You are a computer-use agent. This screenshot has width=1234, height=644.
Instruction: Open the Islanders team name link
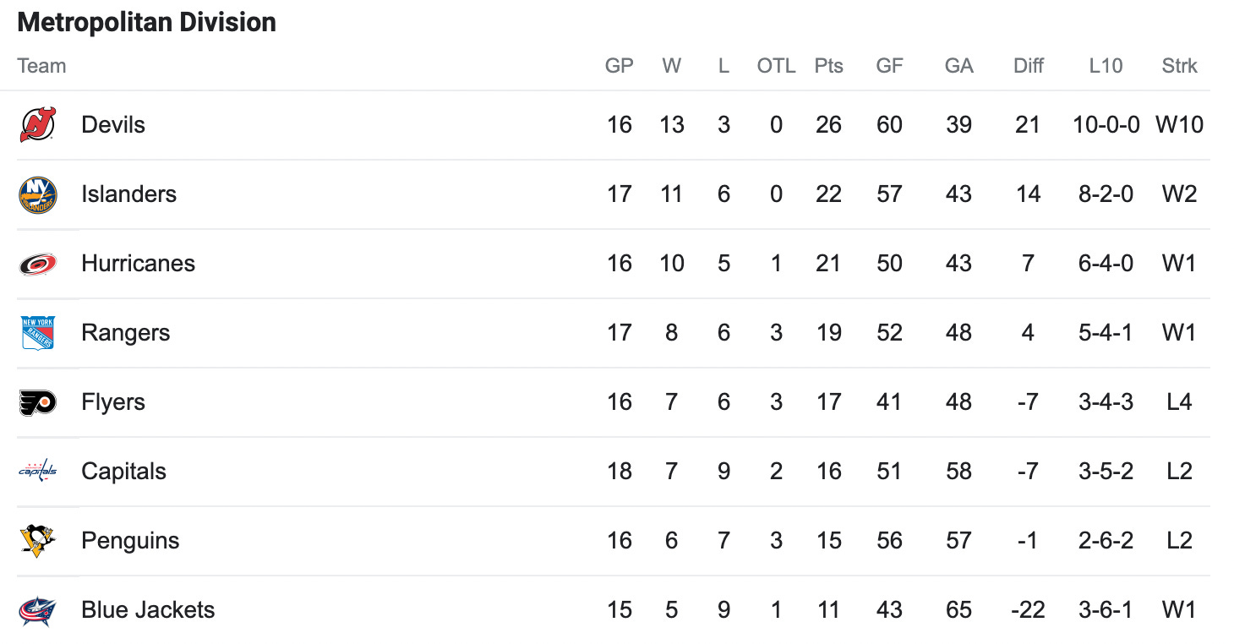coord(128,194)
